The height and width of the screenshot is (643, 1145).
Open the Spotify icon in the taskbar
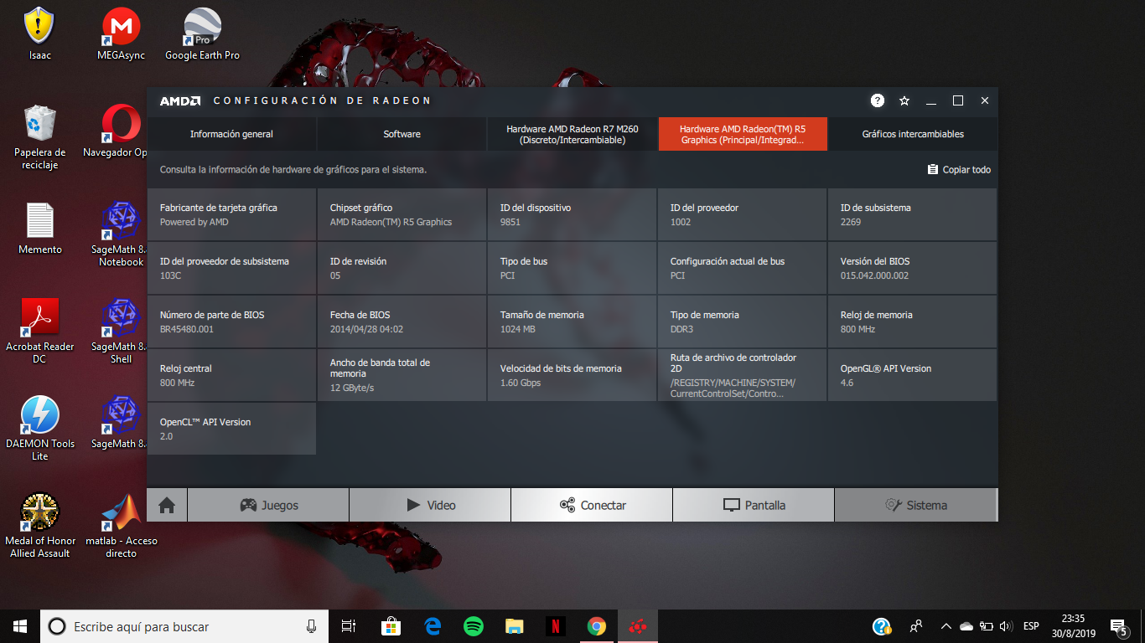pyautogui.click(x=474, y=626)
